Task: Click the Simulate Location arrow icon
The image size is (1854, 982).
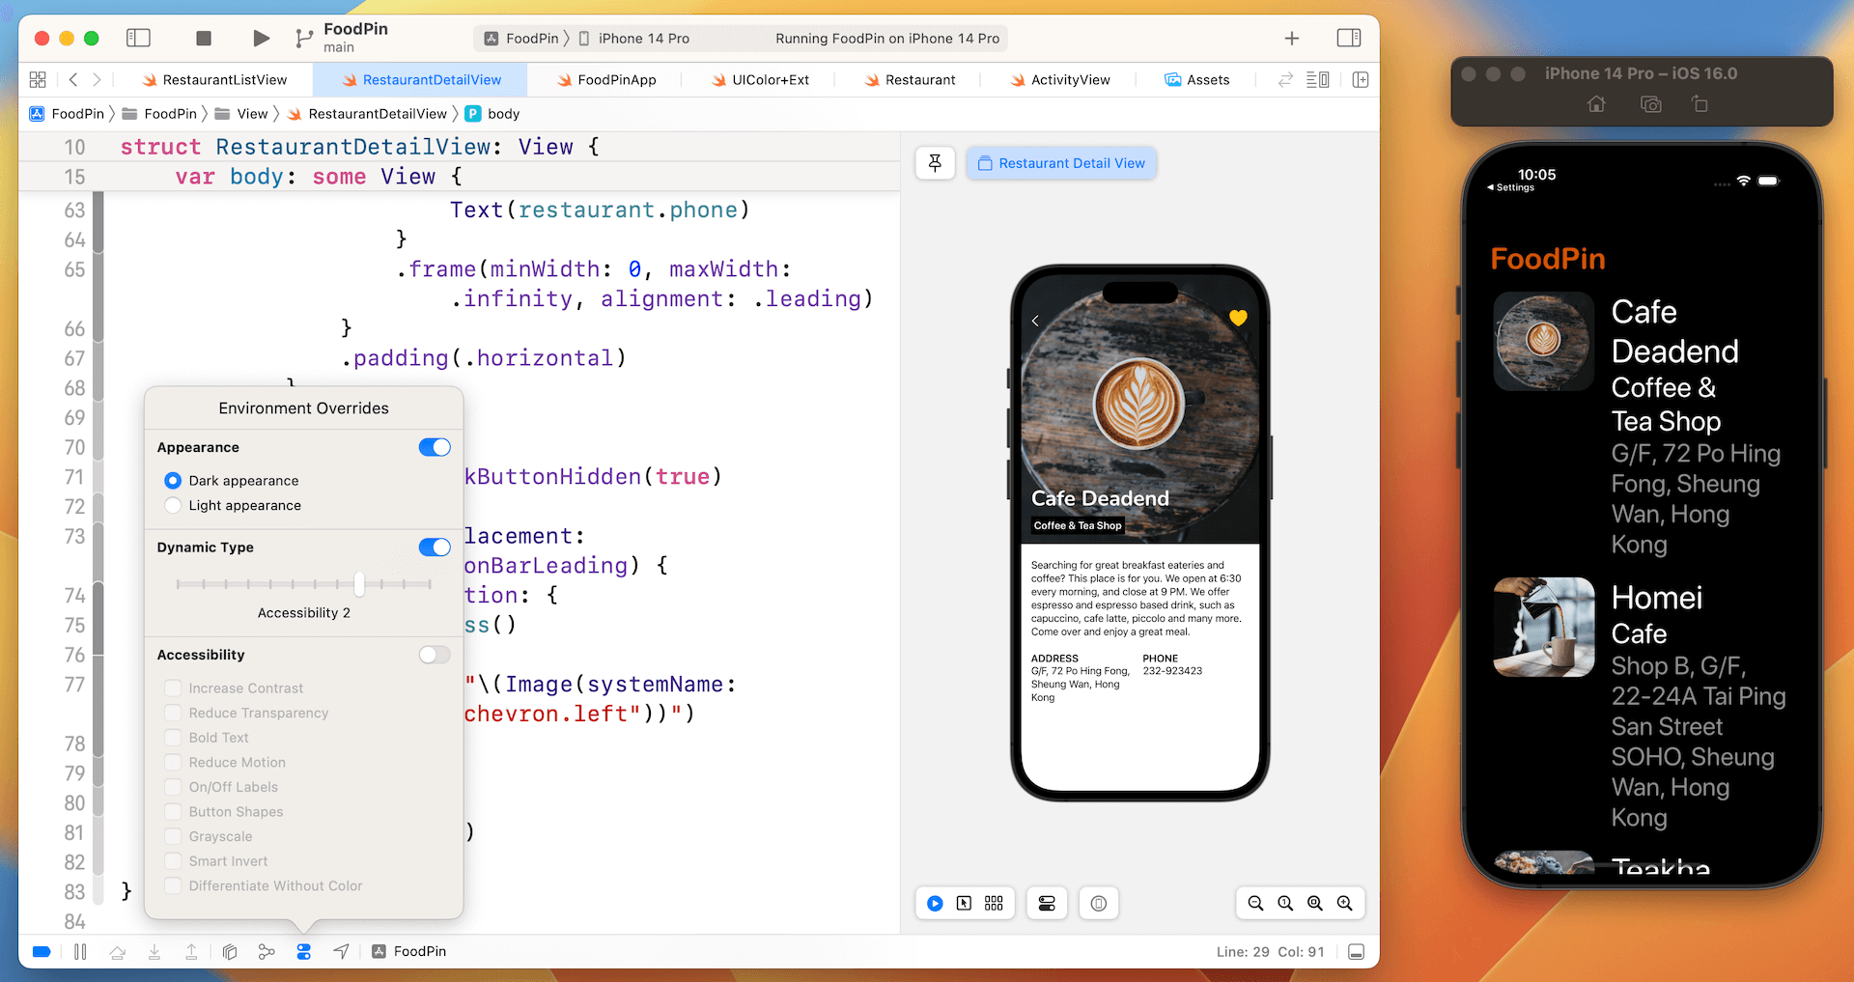Action: tap(341, 952)
